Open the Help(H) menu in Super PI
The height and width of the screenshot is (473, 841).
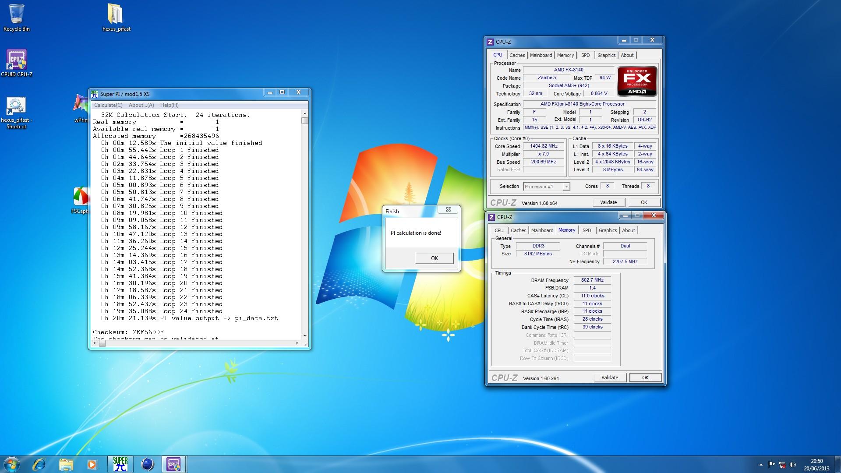pyautogui.click(x=169, y=105)
